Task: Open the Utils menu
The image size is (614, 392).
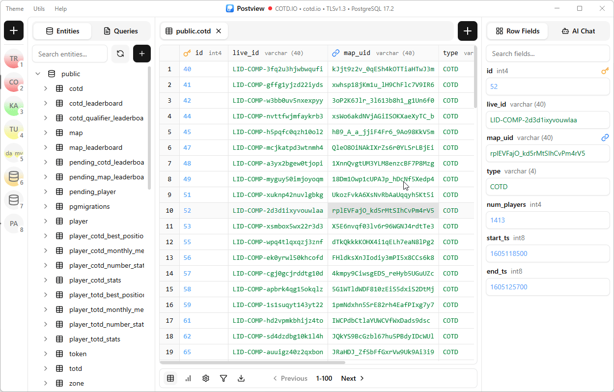Action: click(x=39, y=9)
